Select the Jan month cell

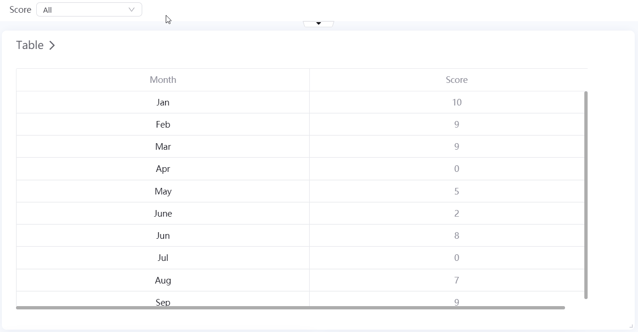[163, 102]
